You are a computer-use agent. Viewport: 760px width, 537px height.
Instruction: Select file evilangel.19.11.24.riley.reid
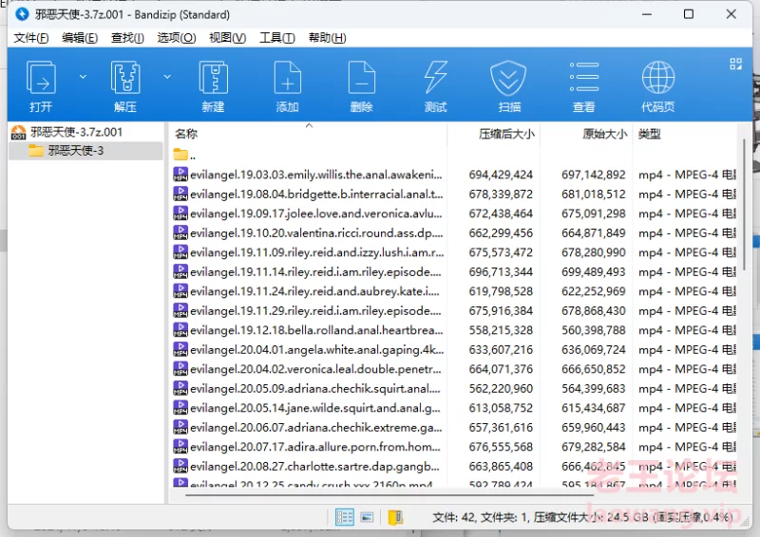(308, 291)
